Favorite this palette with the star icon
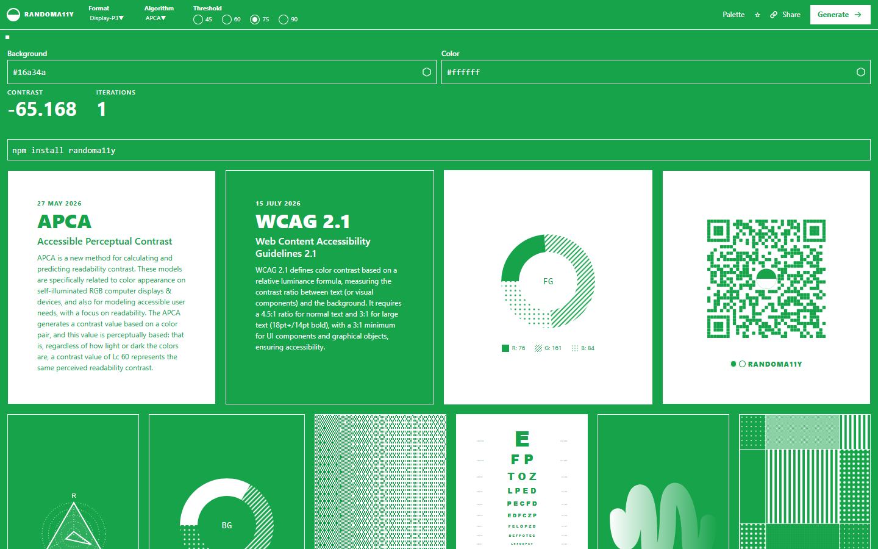The image size is (878, 549). [757, 15]
